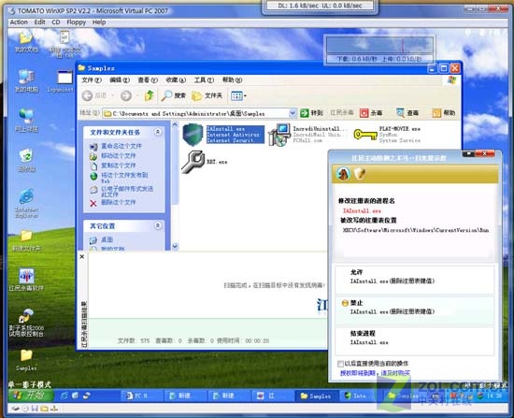Click the sidebar scroll up arrow
This screenshot has width=514, height=418.
tap(175, 124)
